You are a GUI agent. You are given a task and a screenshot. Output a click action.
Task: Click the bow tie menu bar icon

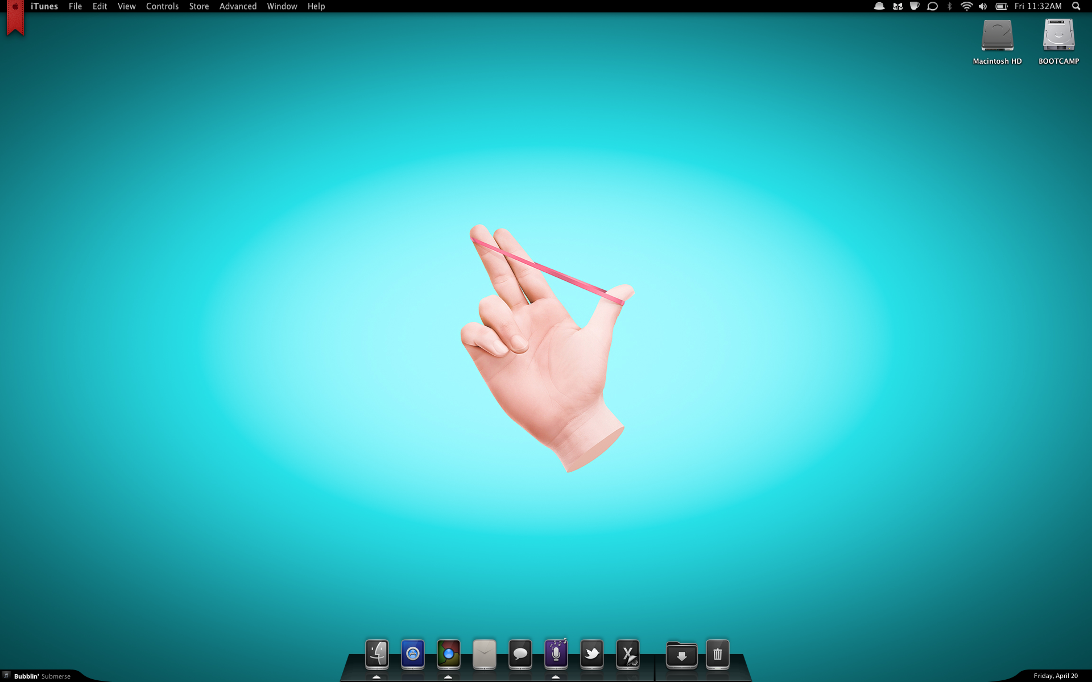897,6
